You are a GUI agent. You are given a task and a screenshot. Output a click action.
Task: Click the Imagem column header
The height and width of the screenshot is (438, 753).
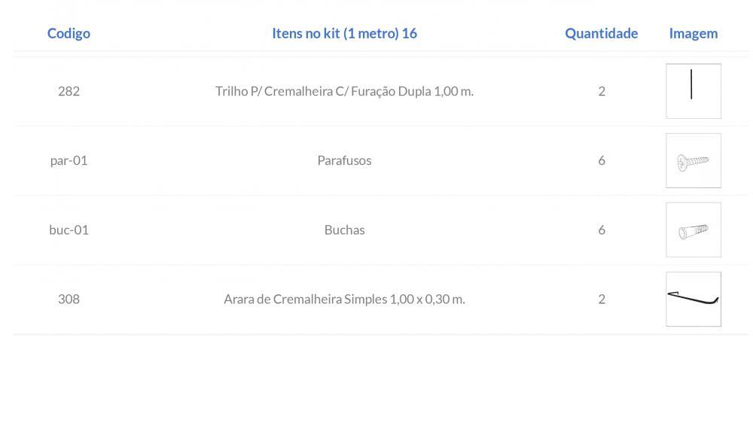point(693,34)
